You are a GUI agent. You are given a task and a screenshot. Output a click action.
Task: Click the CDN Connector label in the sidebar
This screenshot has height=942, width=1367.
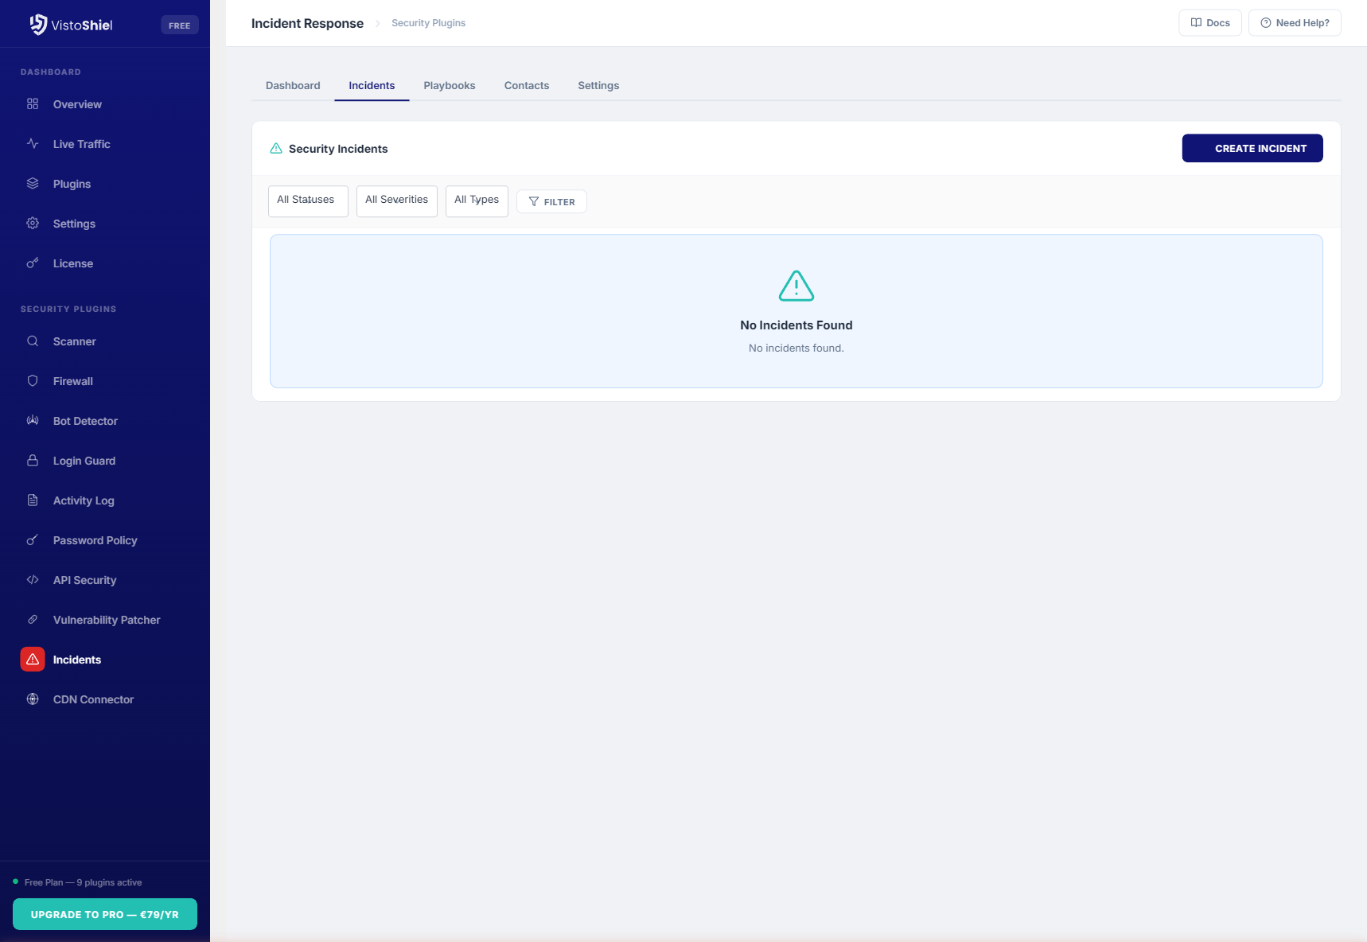click(93, 699)
